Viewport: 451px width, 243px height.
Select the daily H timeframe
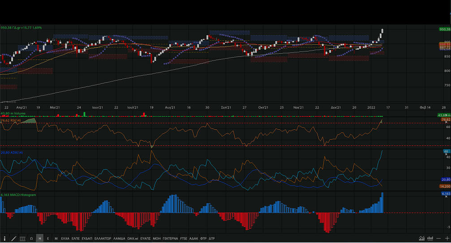pos(40,239)
